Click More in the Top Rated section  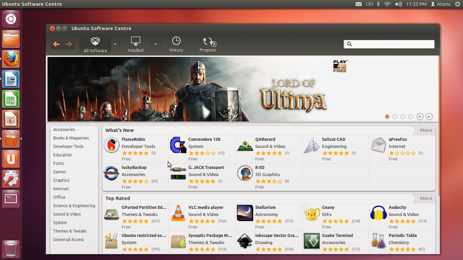[426, 198]
